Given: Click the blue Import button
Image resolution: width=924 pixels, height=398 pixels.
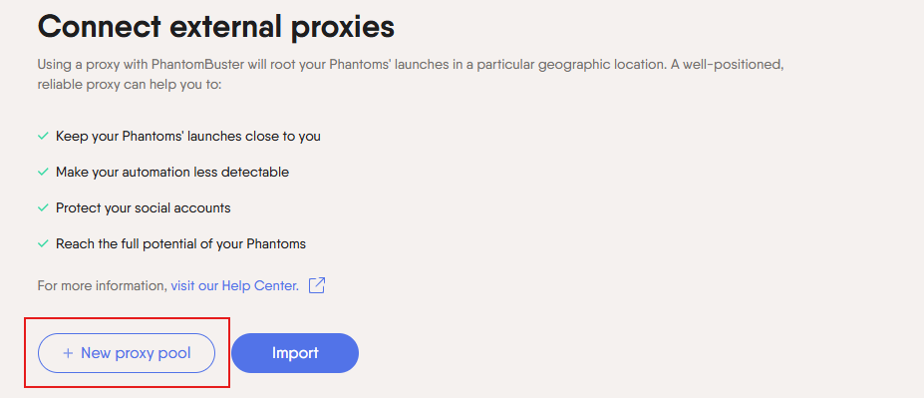Looking at the screenshot, I should [x=295, y=353].
